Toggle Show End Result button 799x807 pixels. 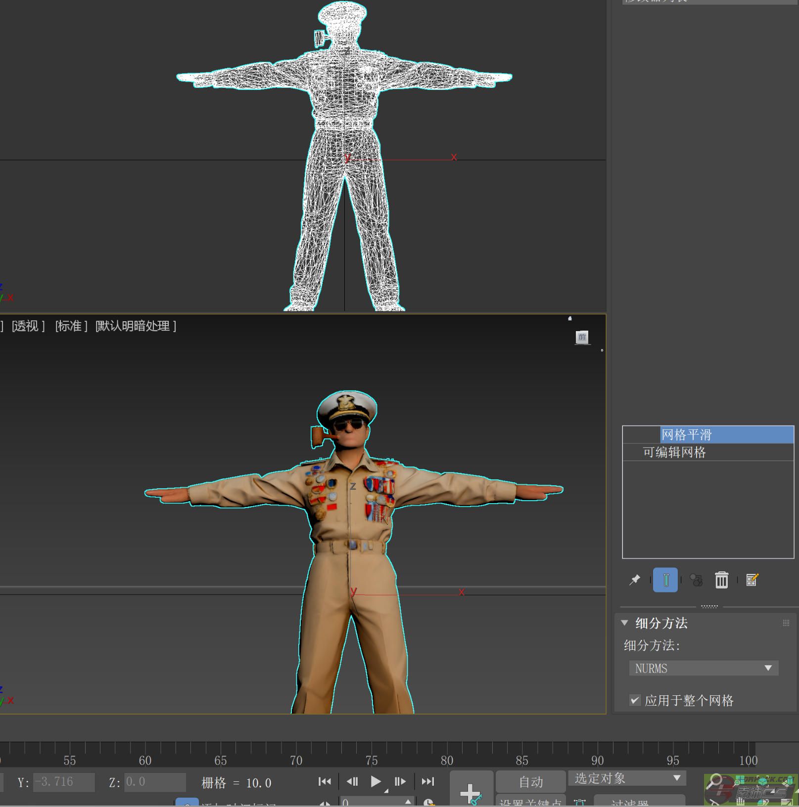665,580
